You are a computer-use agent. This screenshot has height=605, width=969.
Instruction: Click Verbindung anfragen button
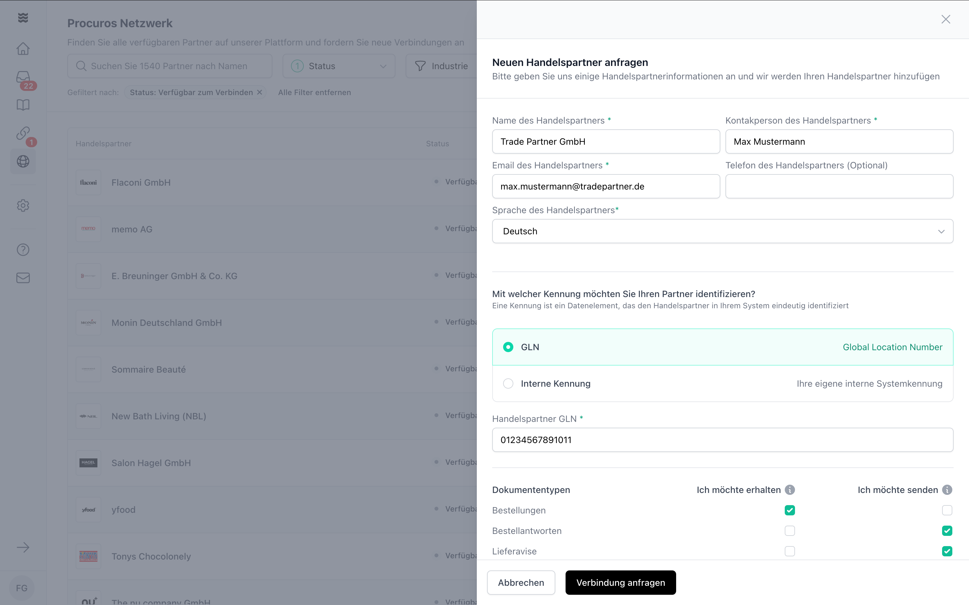tap(620, 583)
